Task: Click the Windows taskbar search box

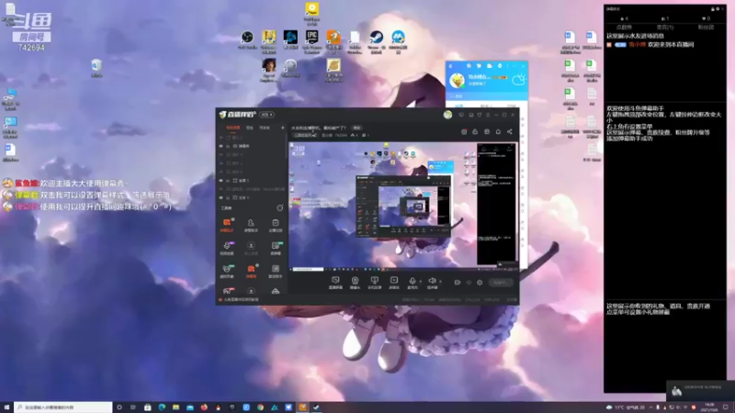Action: (63, 407)
